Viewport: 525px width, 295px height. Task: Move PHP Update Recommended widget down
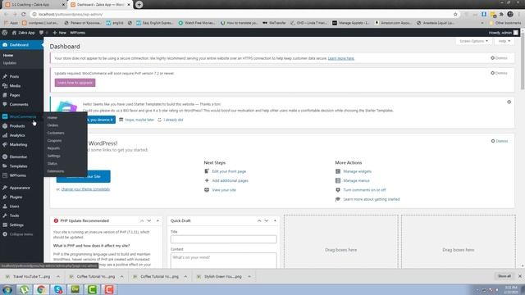tap(149, 220)
